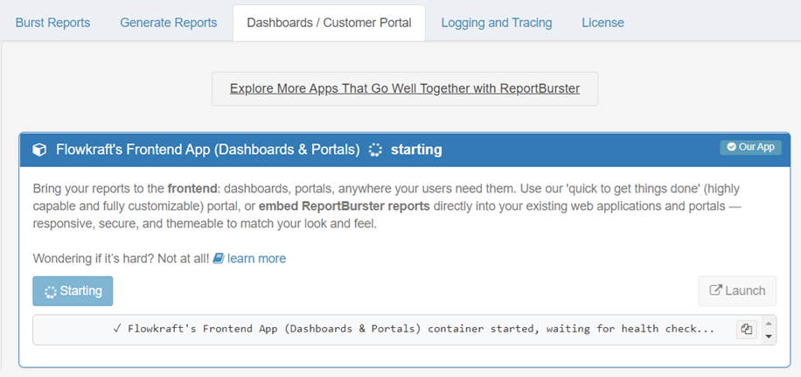Click the external-link icon on the Launch button
Viewport: 801px width, 377px height.
point(716,291)
